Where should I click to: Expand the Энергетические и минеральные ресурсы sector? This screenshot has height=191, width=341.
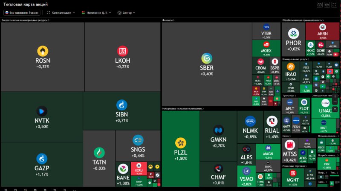[x=26, y=20]
